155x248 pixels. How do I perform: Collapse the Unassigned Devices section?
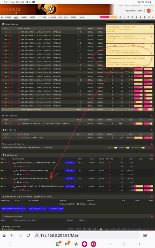click(152, 144)
